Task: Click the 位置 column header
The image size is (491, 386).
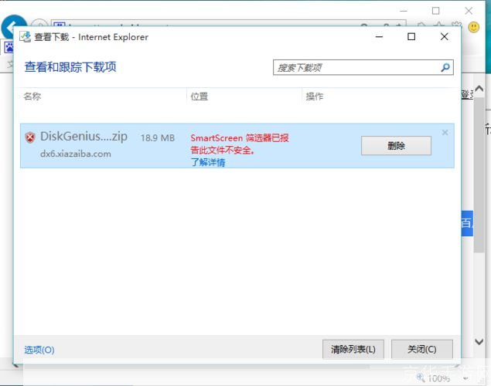Action: (x=199, y=96)
